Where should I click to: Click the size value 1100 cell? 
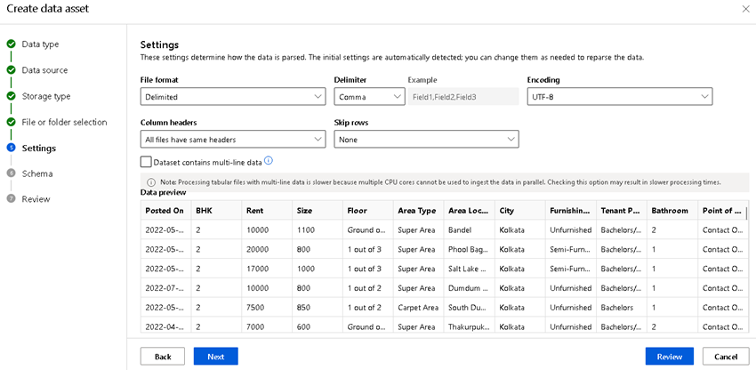point(318,230)
